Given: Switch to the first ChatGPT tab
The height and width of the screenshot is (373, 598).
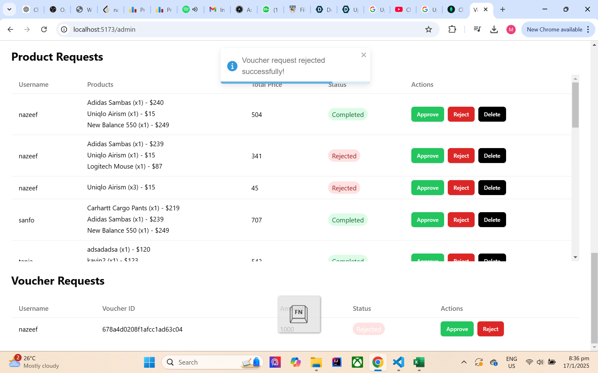Looking at the screenshot, I should pos(31,9).
